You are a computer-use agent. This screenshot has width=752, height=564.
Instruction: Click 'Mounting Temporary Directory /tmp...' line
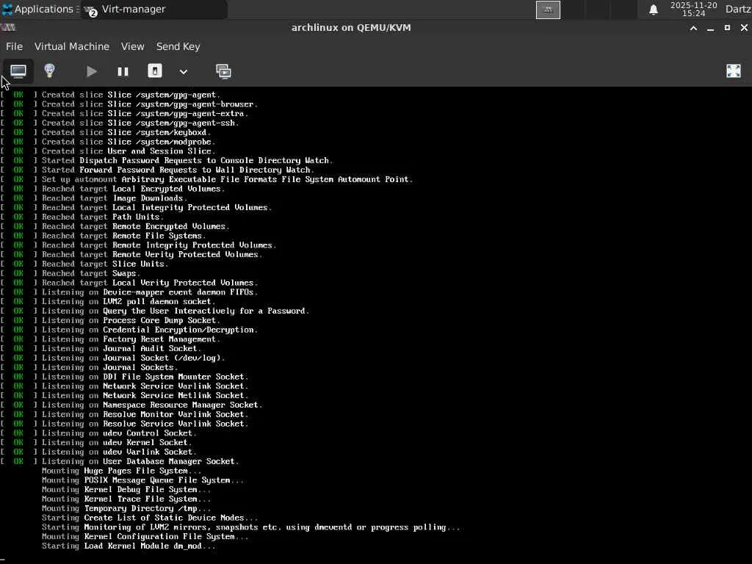[x=126, y=508]
